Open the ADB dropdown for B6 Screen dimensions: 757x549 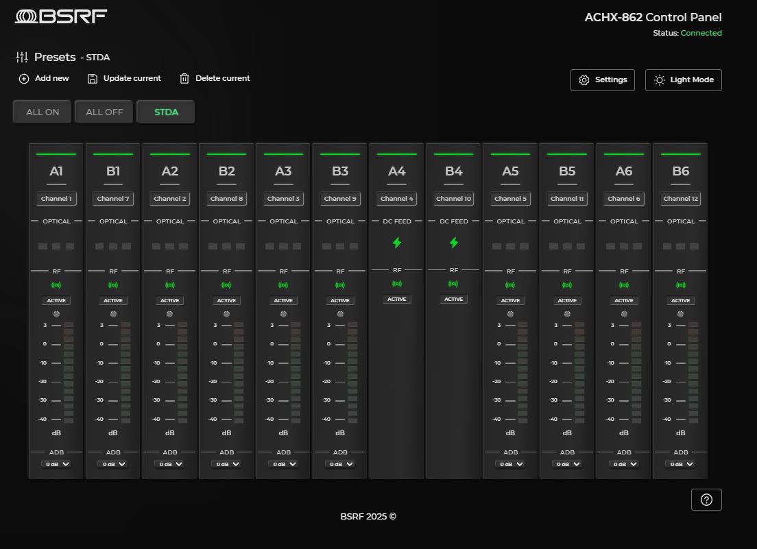(x=681, y=464)
